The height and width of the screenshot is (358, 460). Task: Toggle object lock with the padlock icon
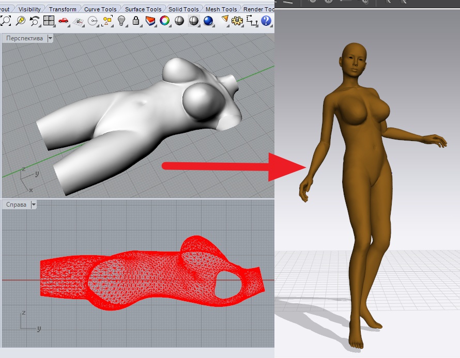coord(135,21)
